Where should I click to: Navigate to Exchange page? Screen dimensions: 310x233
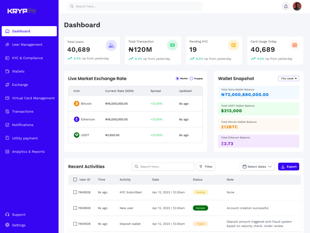point(17,85)
